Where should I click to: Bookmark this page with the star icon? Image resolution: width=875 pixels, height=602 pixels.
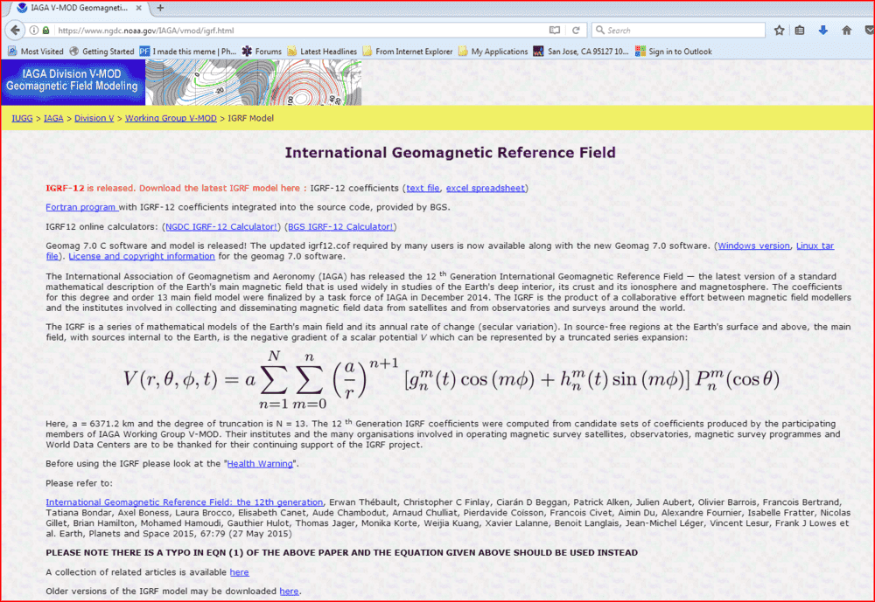(x=779, y=30)
